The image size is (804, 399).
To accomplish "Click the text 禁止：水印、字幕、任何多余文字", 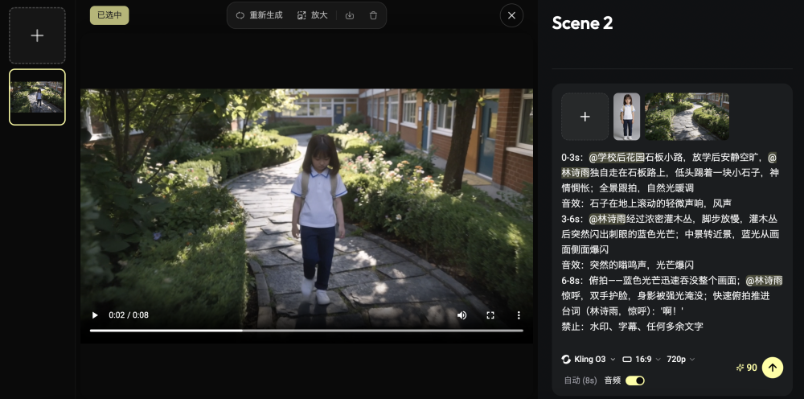I will click(632, 327).
